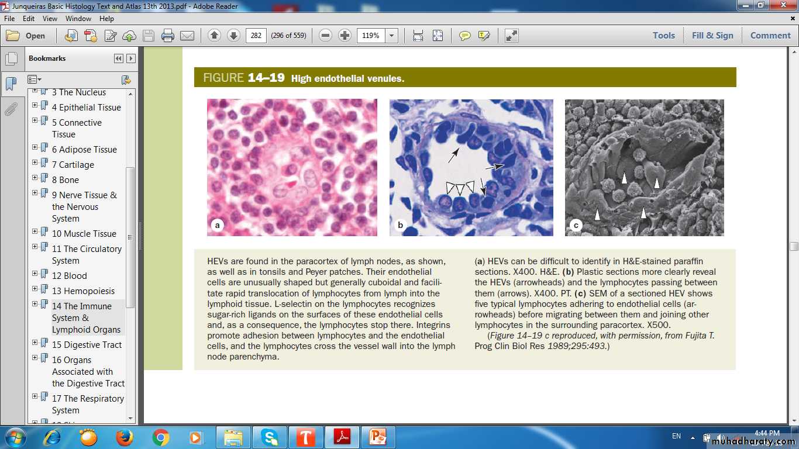
Task: Switch to read mode fullscreen icon
Action: pos(512,36)
